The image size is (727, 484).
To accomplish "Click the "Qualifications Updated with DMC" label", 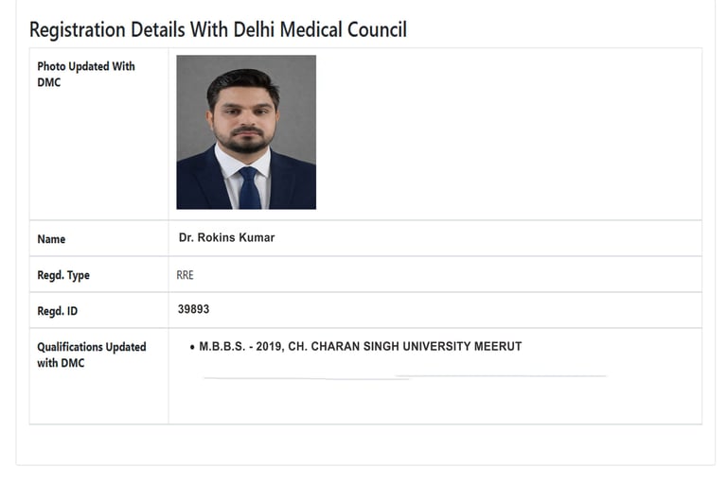I will (x=91, y=354).
